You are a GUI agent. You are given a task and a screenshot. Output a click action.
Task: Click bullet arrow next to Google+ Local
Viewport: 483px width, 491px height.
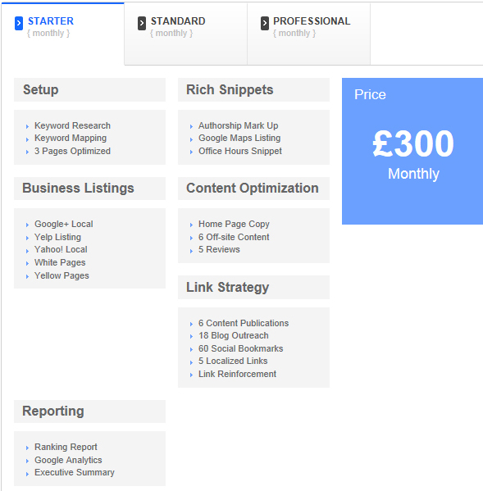[28, 225]
